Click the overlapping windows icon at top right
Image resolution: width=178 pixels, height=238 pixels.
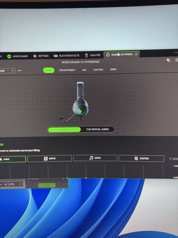(x=168, y=60)
